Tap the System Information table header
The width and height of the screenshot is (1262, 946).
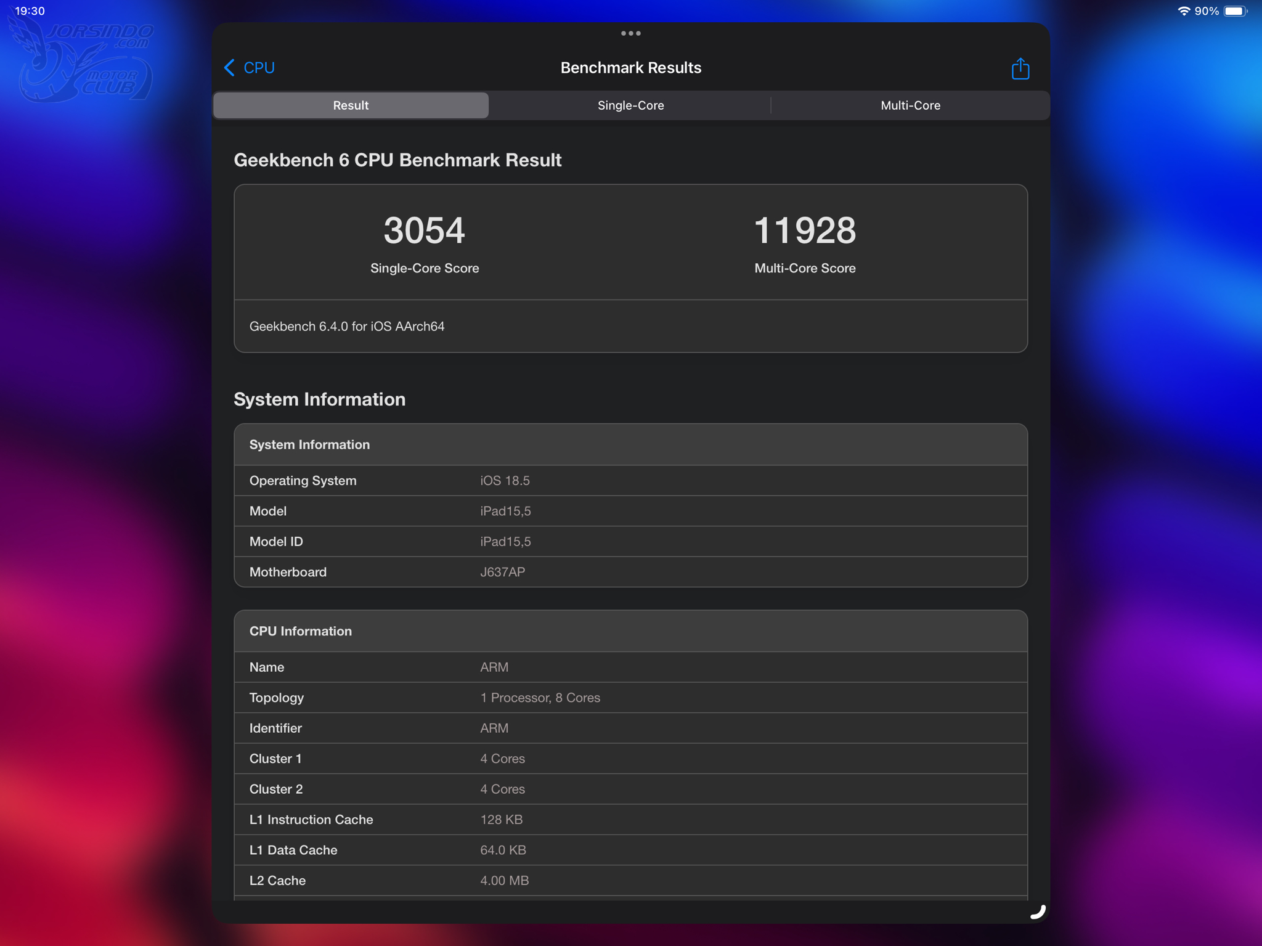[630, 444]
